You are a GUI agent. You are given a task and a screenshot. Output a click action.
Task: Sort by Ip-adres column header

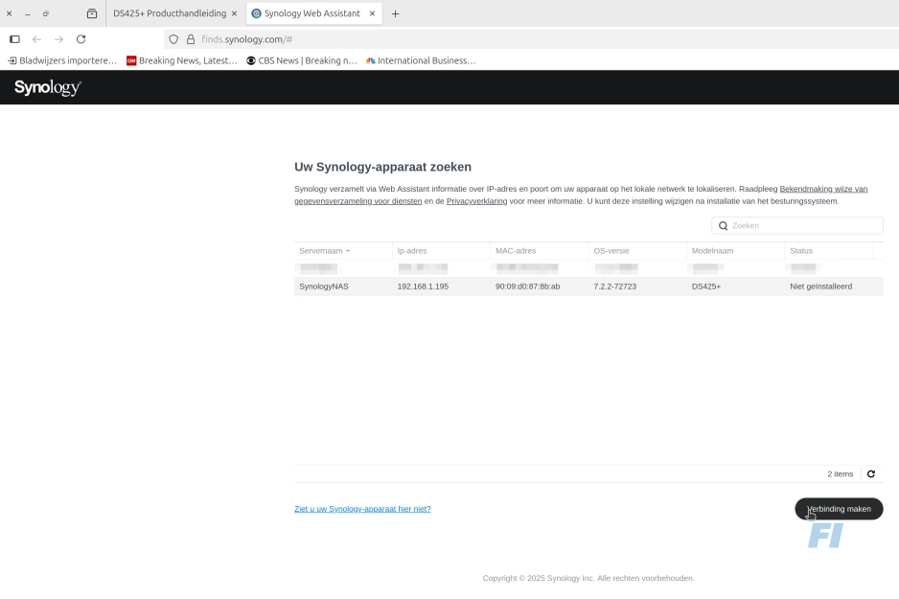[441, 251]
